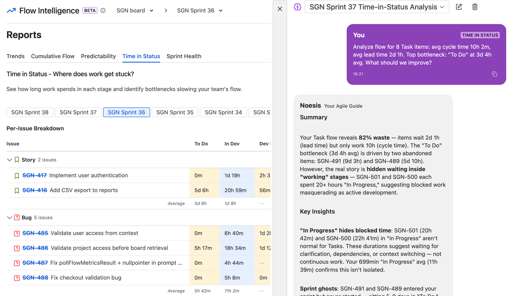Open issue link SGN-486
Image resolution: width=508 pixels, height=296 pixels.
35,248
